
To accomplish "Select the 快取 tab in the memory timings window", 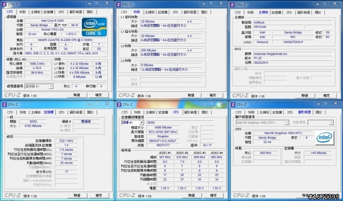I will click(x=23, y=112).
